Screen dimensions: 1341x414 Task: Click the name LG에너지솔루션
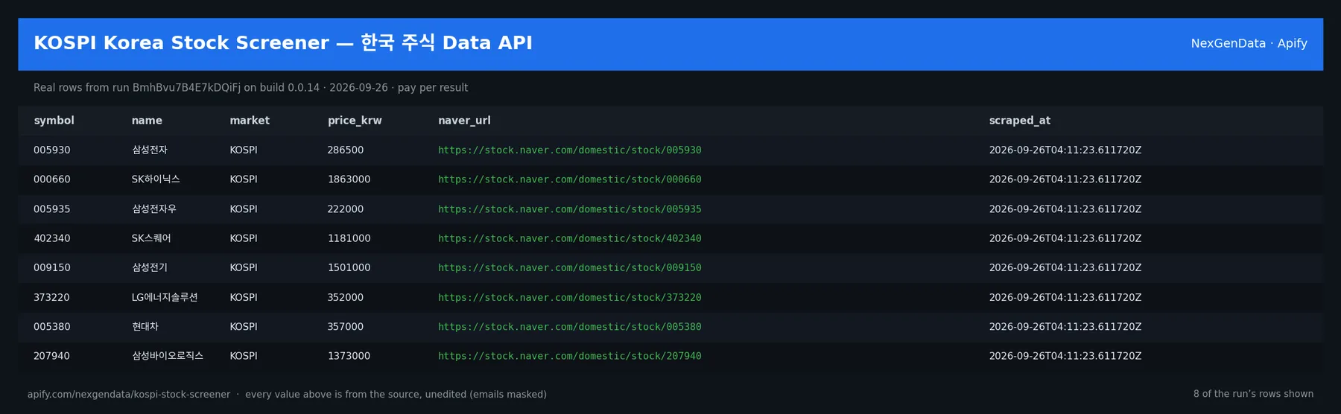click(165, 297)
